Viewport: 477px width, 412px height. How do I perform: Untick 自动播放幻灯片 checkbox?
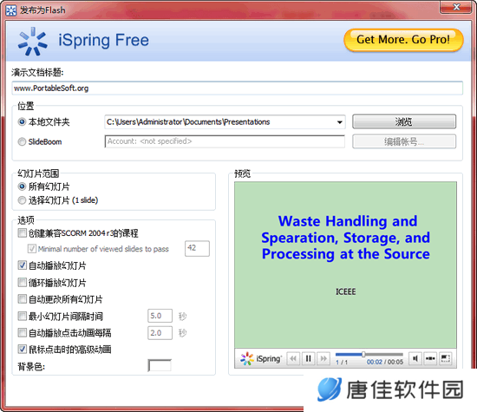point(22,265)
